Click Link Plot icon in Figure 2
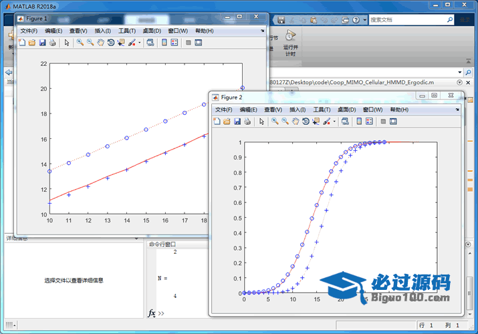 coord(345,122)
